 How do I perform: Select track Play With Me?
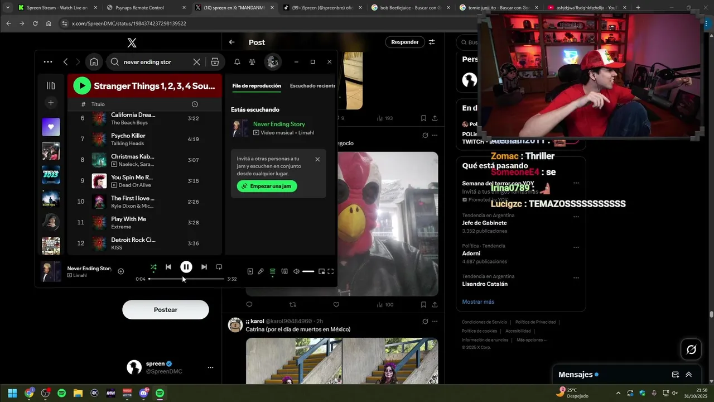tap(144, 222)
